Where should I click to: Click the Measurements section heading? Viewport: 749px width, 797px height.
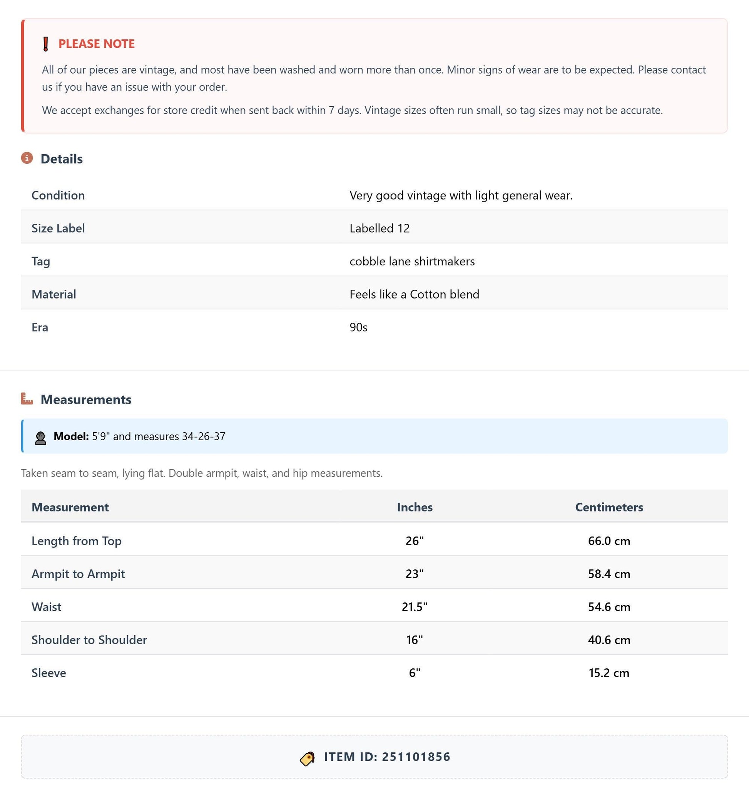click(86, 399)
